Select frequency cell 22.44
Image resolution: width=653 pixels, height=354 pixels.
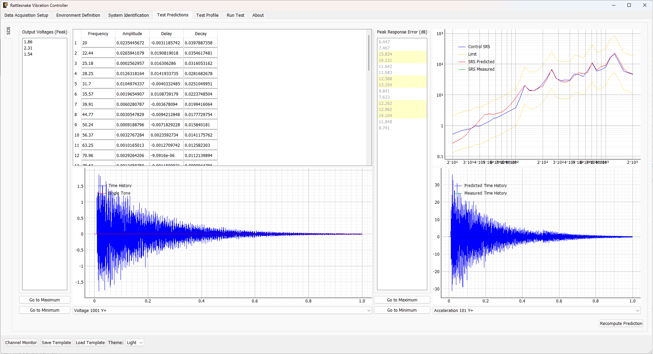tap(98, 53)
